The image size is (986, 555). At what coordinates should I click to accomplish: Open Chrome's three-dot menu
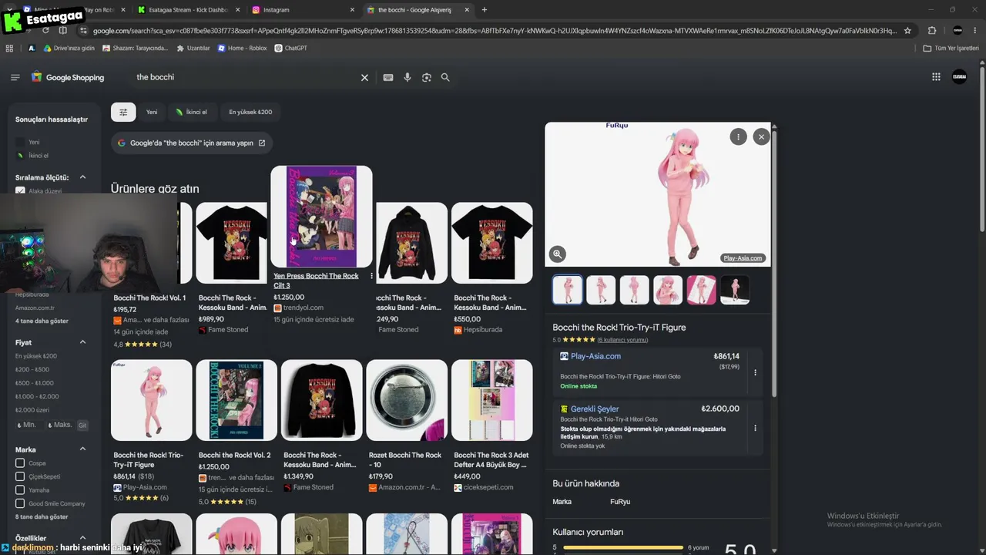976,31
